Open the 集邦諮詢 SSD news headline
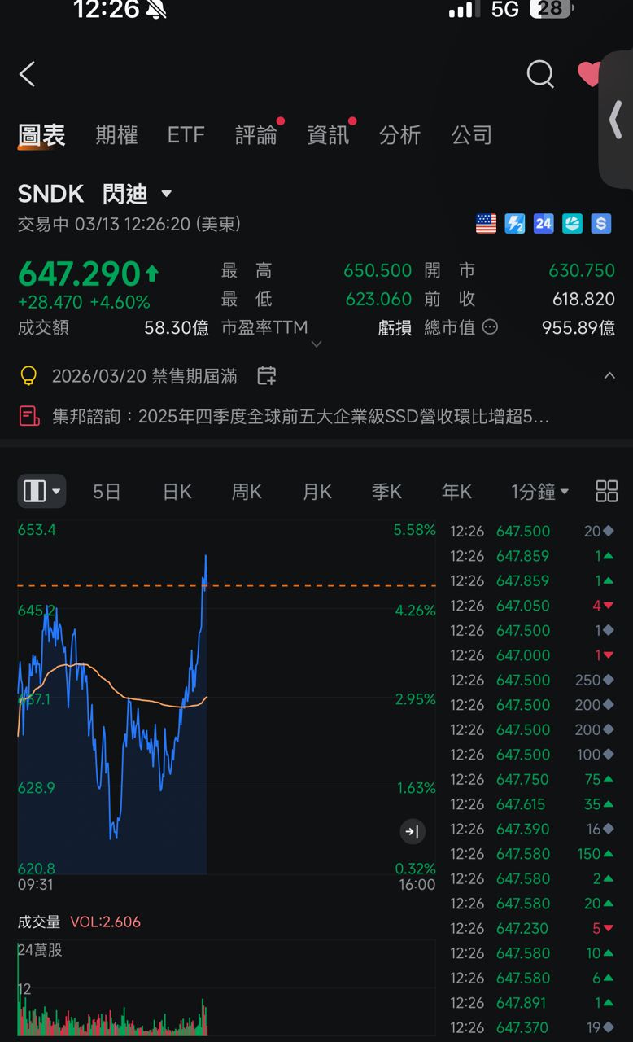Image resolution: width=633 pixels, height=1042 pixels. click(x=301, y=417)
